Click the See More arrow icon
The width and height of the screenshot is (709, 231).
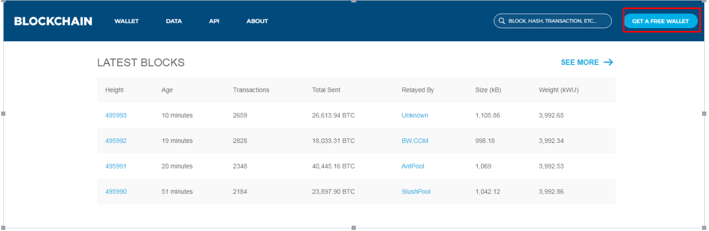[608, 62]
